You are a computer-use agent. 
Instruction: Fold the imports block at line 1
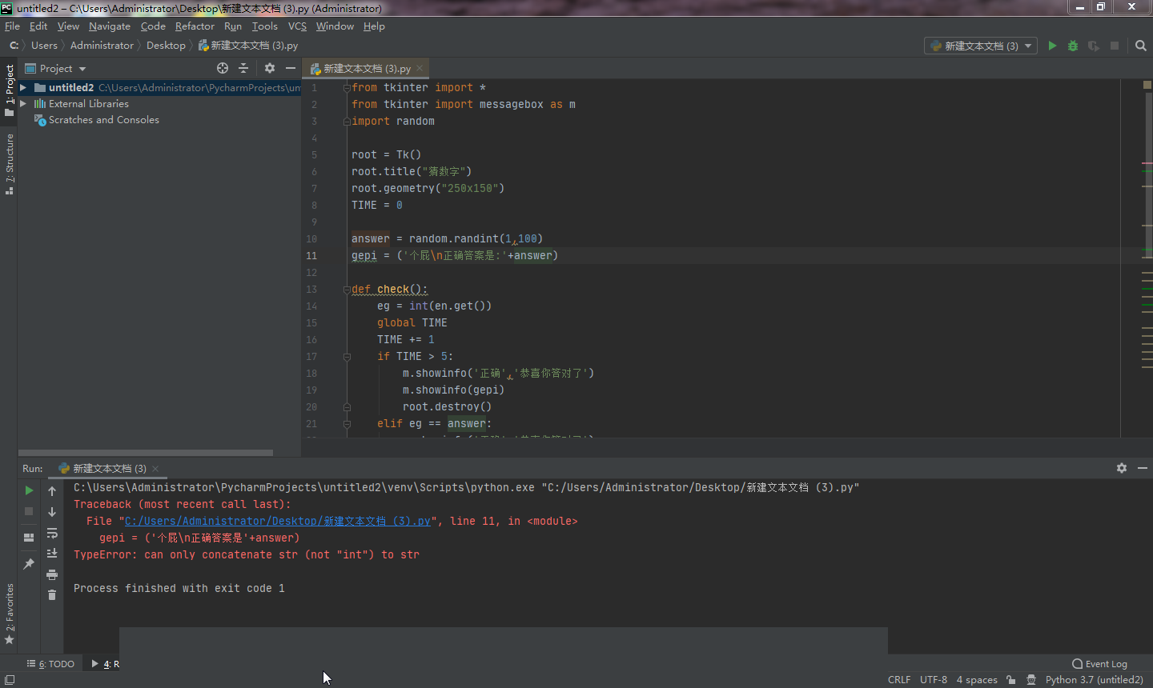(347, 87)
